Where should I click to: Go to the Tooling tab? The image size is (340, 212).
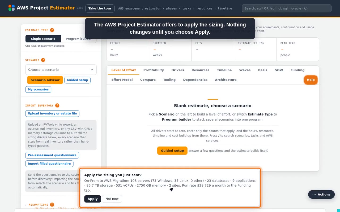pos(169,80)
